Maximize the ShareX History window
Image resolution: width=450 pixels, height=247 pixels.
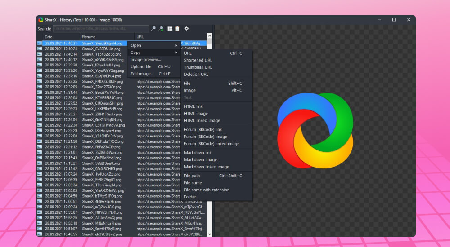(394, 20)
